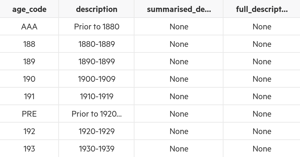Select the 191 age code cell
The image size is (300, 157).
pyautogui.click(x=29, y=96)
